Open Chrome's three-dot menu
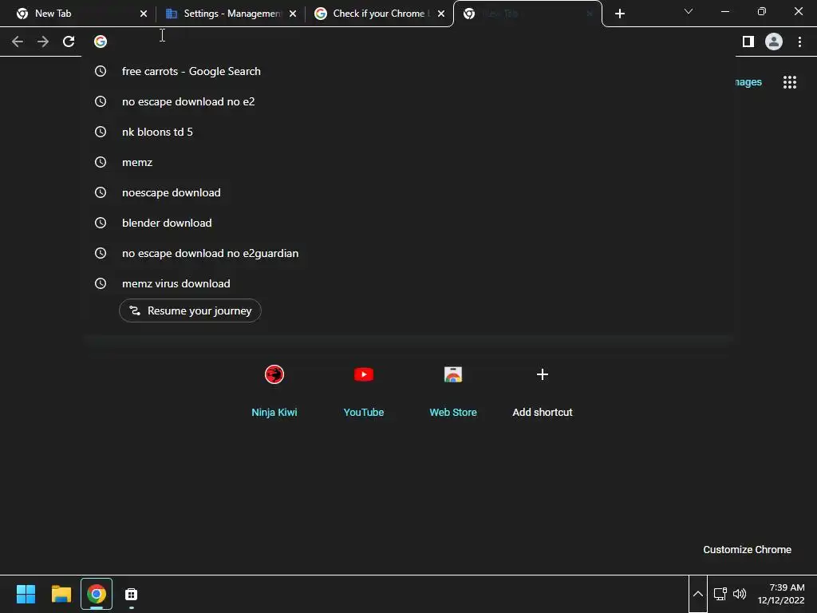The width and height of the screenshot is (817, 613). 799,42
